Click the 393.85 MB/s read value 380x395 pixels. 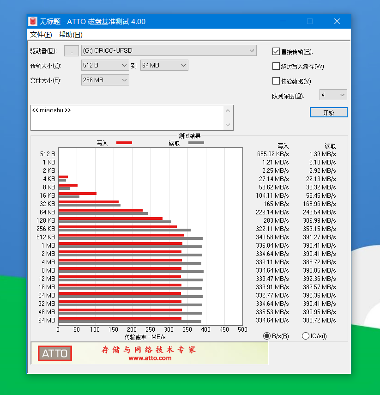[x=320, y=270]
